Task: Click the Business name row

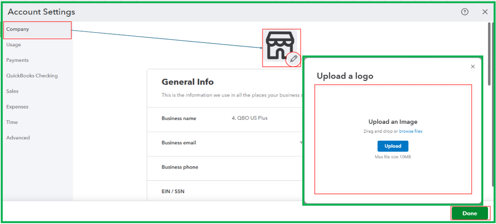Action: 225,118
